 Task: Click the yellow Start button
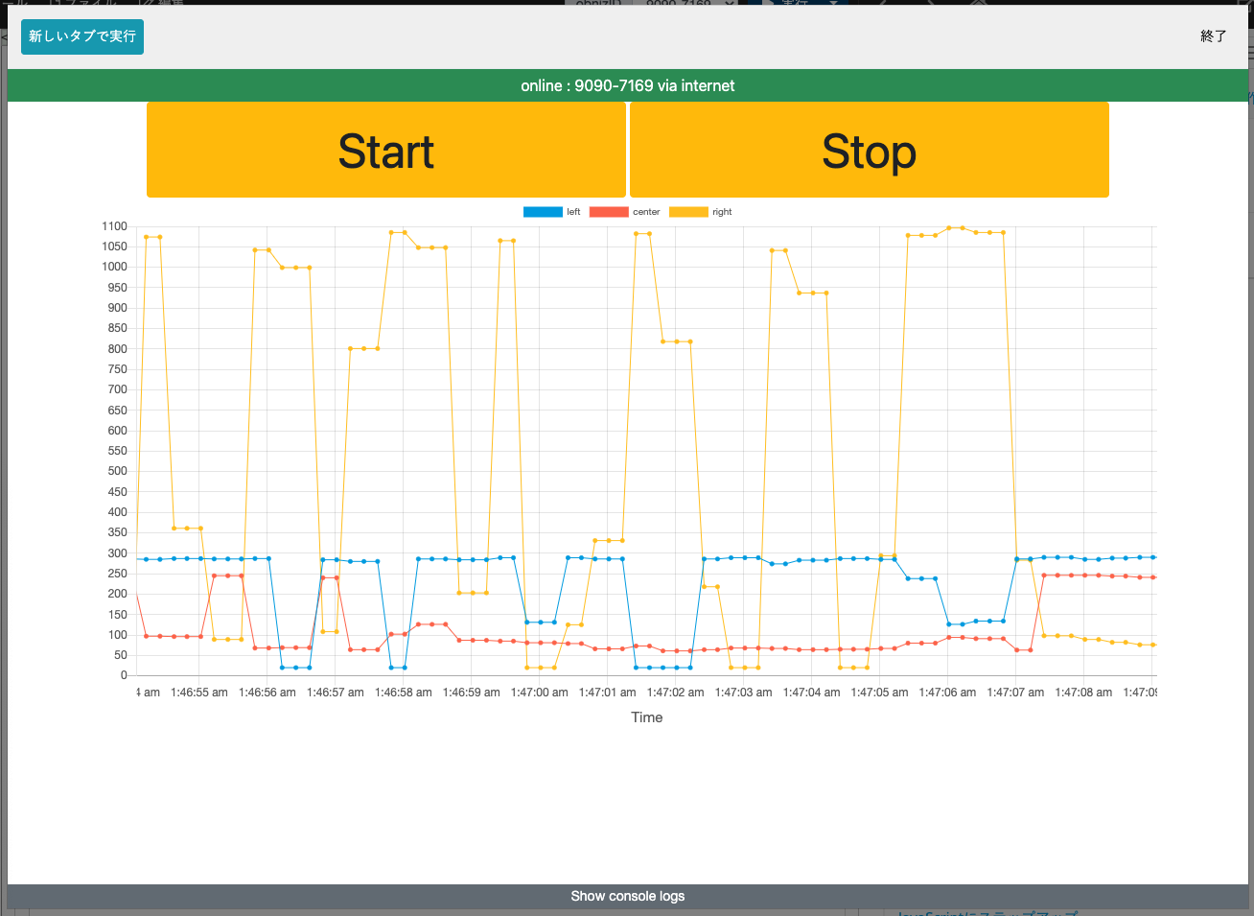click(x=385, y=151)
